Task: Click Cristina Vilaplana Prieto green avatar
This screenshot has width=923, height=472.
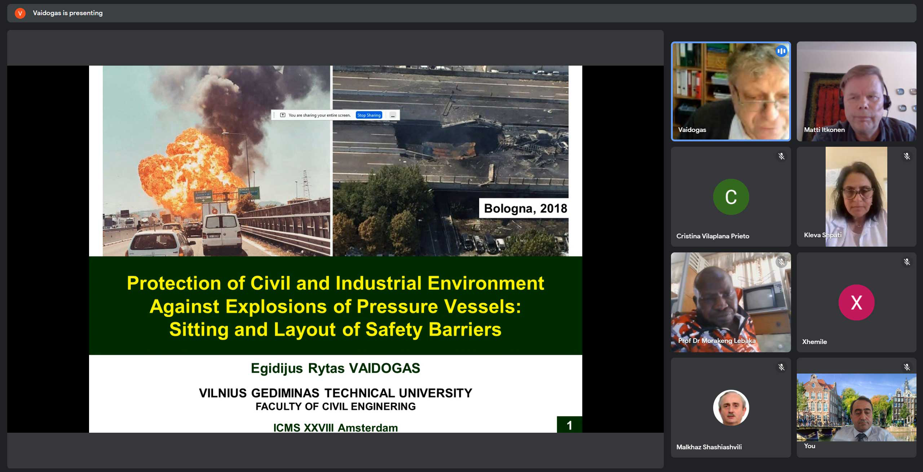Action: (731, 197)
